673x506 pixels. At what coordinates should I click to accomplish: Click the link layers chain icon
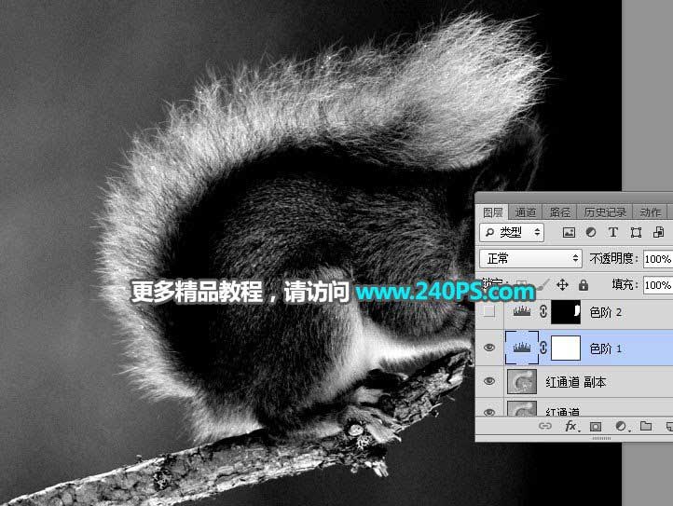[544, 426]
